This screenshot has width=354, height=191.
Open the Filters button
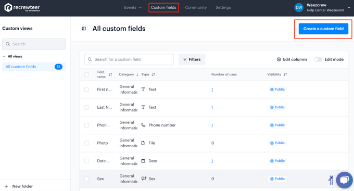tap(192, 59)
